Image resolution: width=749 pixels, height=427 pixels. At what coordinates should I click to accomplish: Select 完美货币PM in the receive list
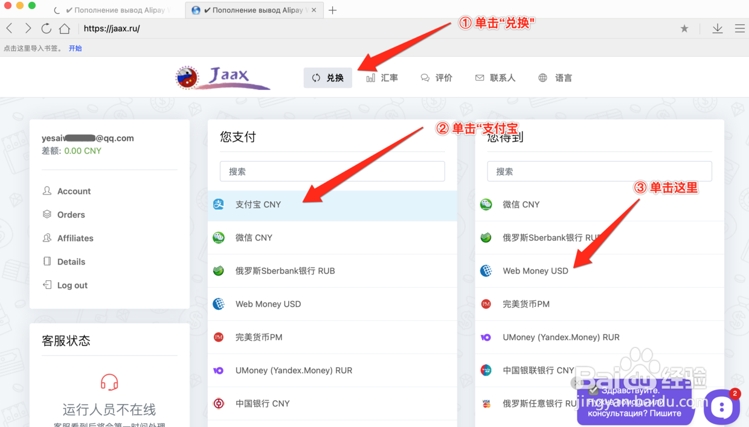click(x=599, y=304)
